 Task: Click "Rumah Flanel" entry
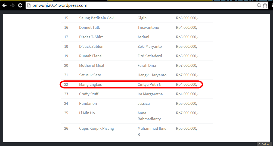[91, 56]
